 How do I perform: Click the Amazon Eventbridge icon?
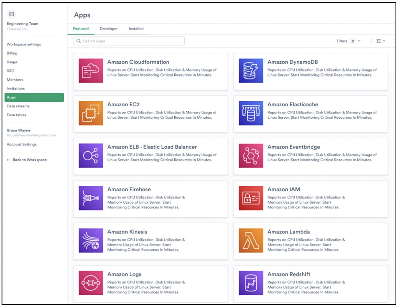tap(251, 156)
